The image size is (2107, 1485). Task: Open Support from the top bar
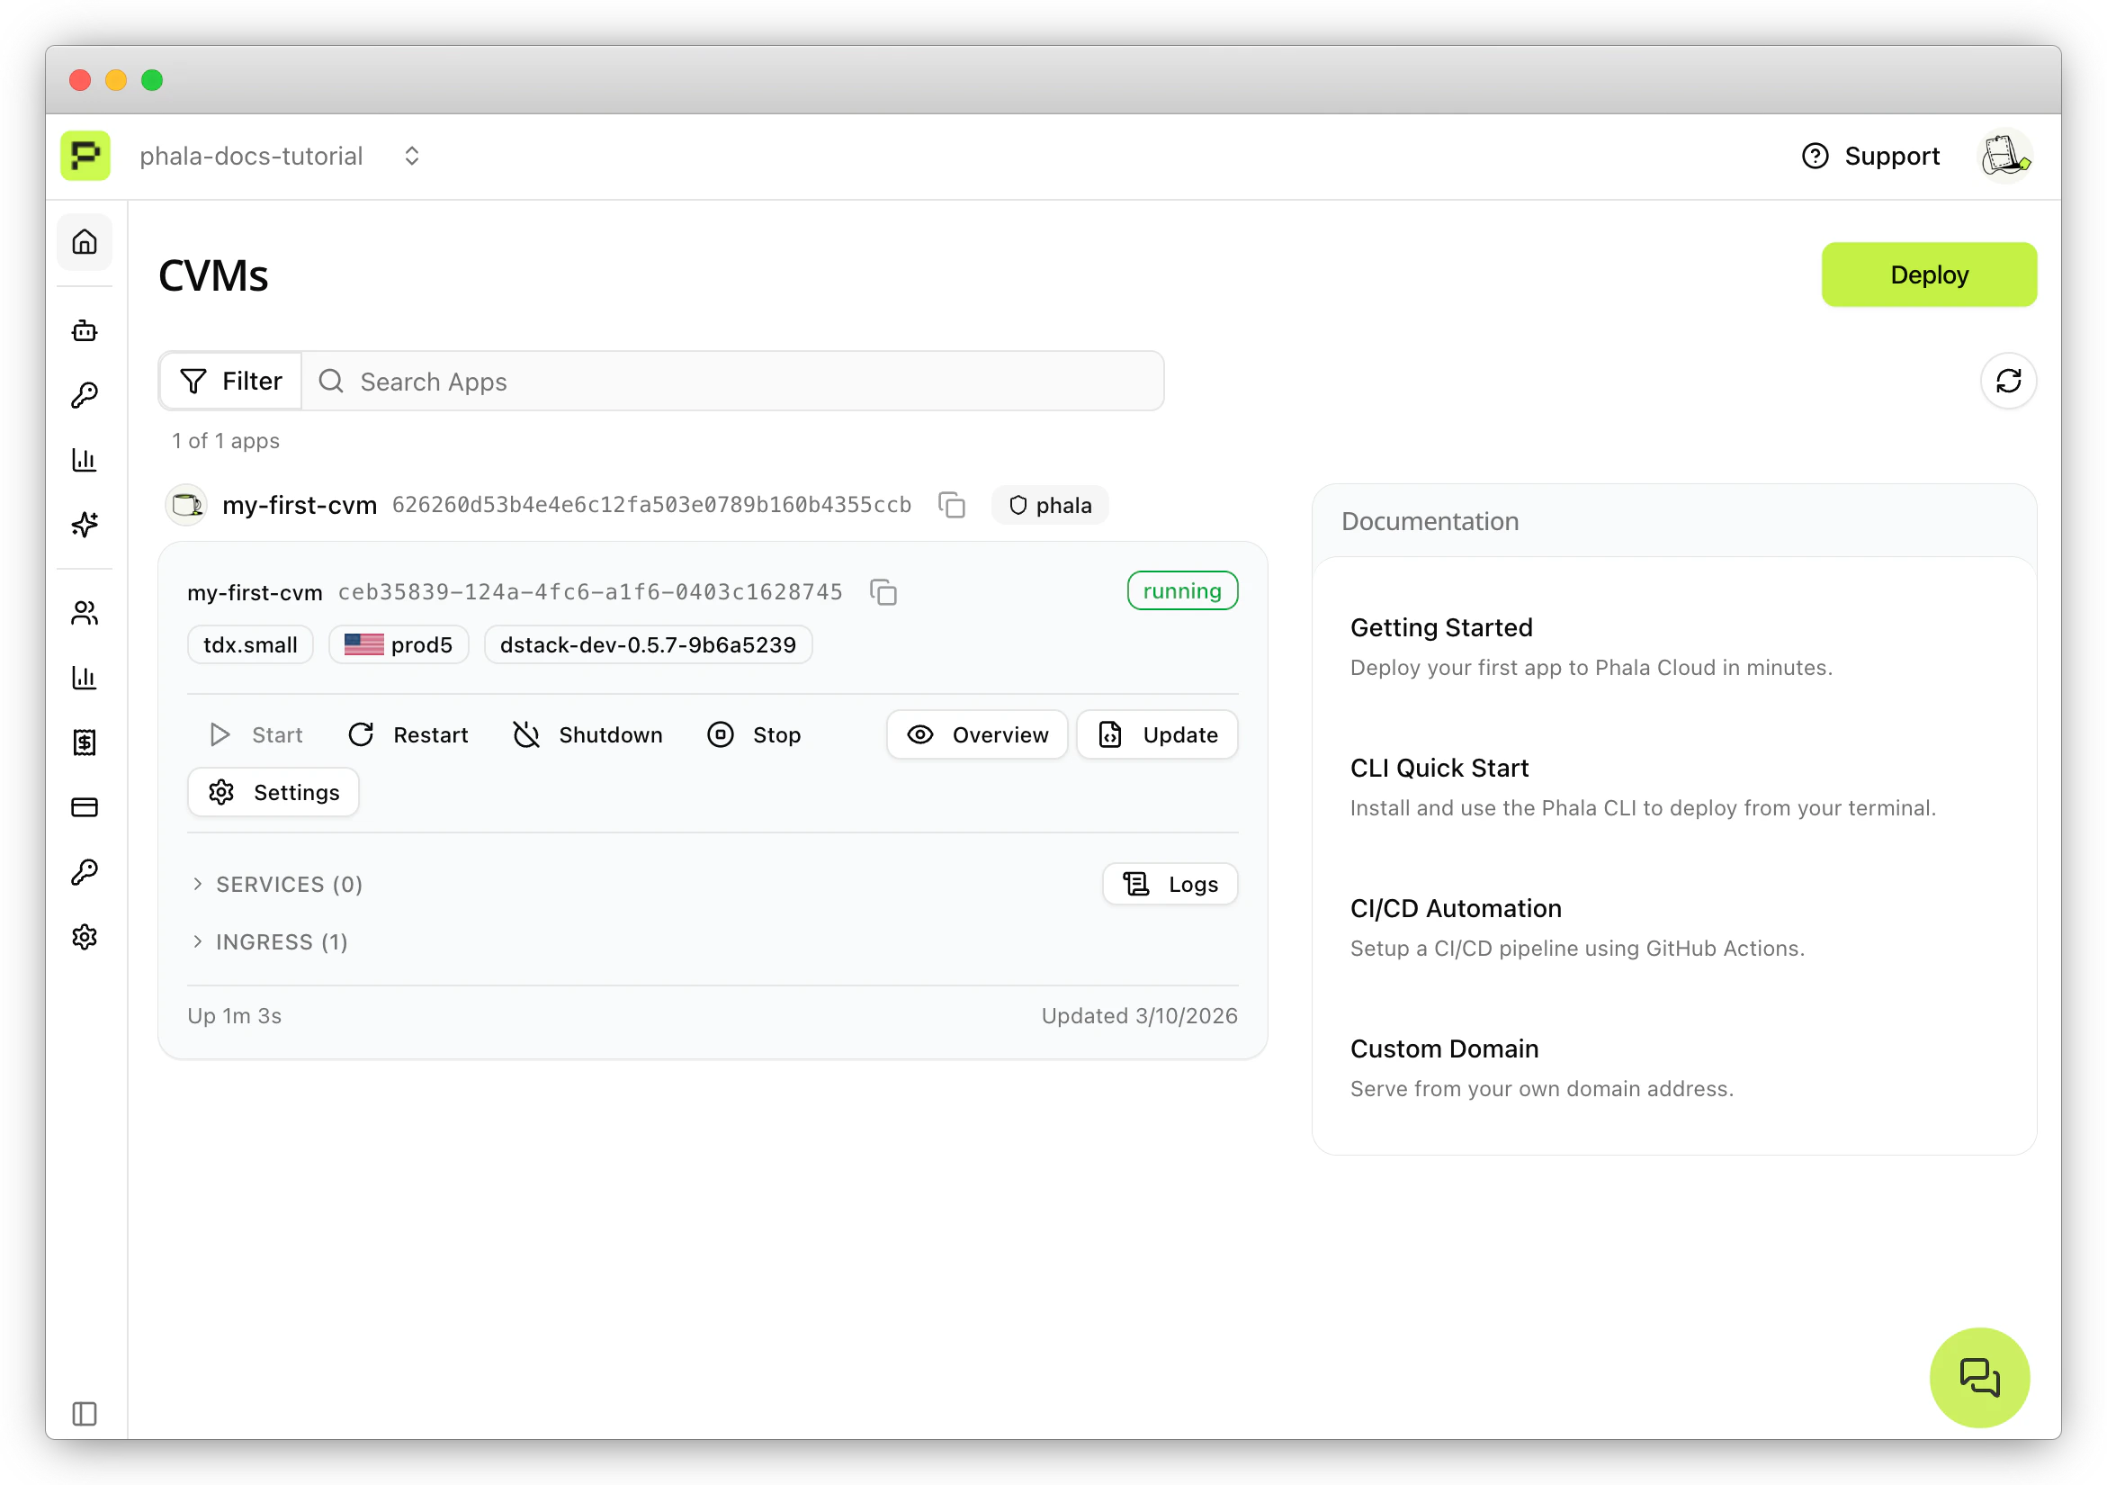tap(1870, 155)
